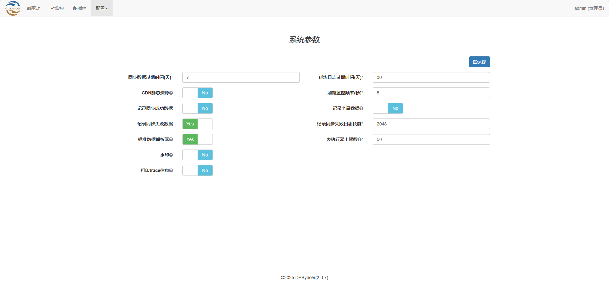Click help icon beside 标准数据解析器
The height and width of the screenshot is (281, 609).
(x=171, y=139)
